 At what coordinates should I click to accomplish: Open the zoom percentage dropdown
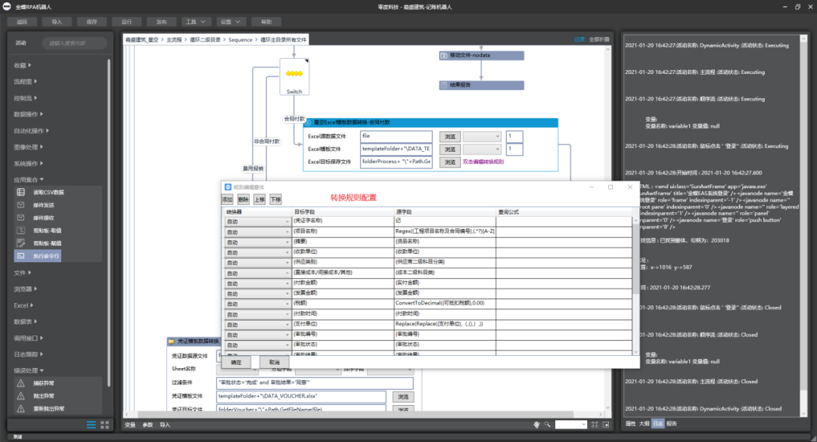[583, 425]
